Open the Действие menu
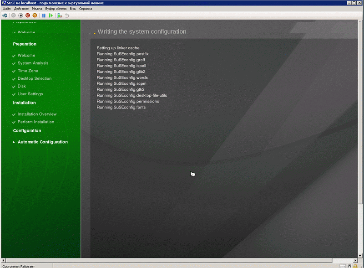The height and width of the screenshot is (268, 364). 21,9
